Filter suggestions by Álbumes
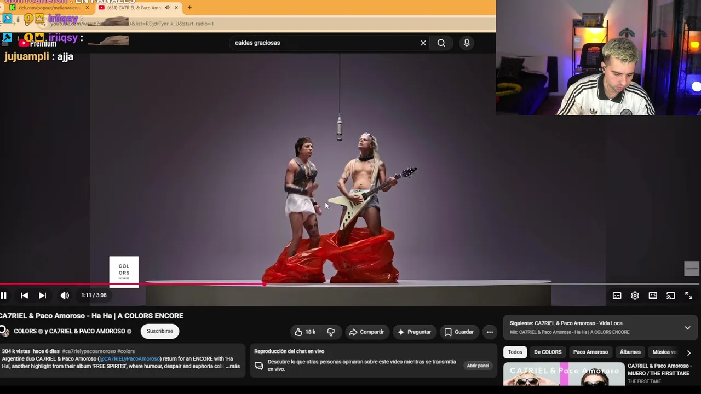Image resolution: width=701 pixels, height=394 pixels. click(630, 352)
